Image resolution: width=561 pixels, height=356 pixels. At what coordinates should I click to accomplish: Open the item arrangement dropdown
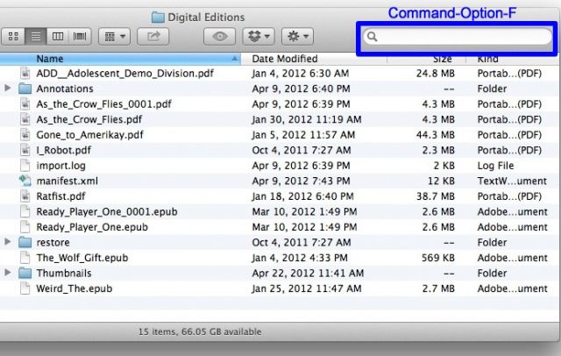tap(115, 37)
